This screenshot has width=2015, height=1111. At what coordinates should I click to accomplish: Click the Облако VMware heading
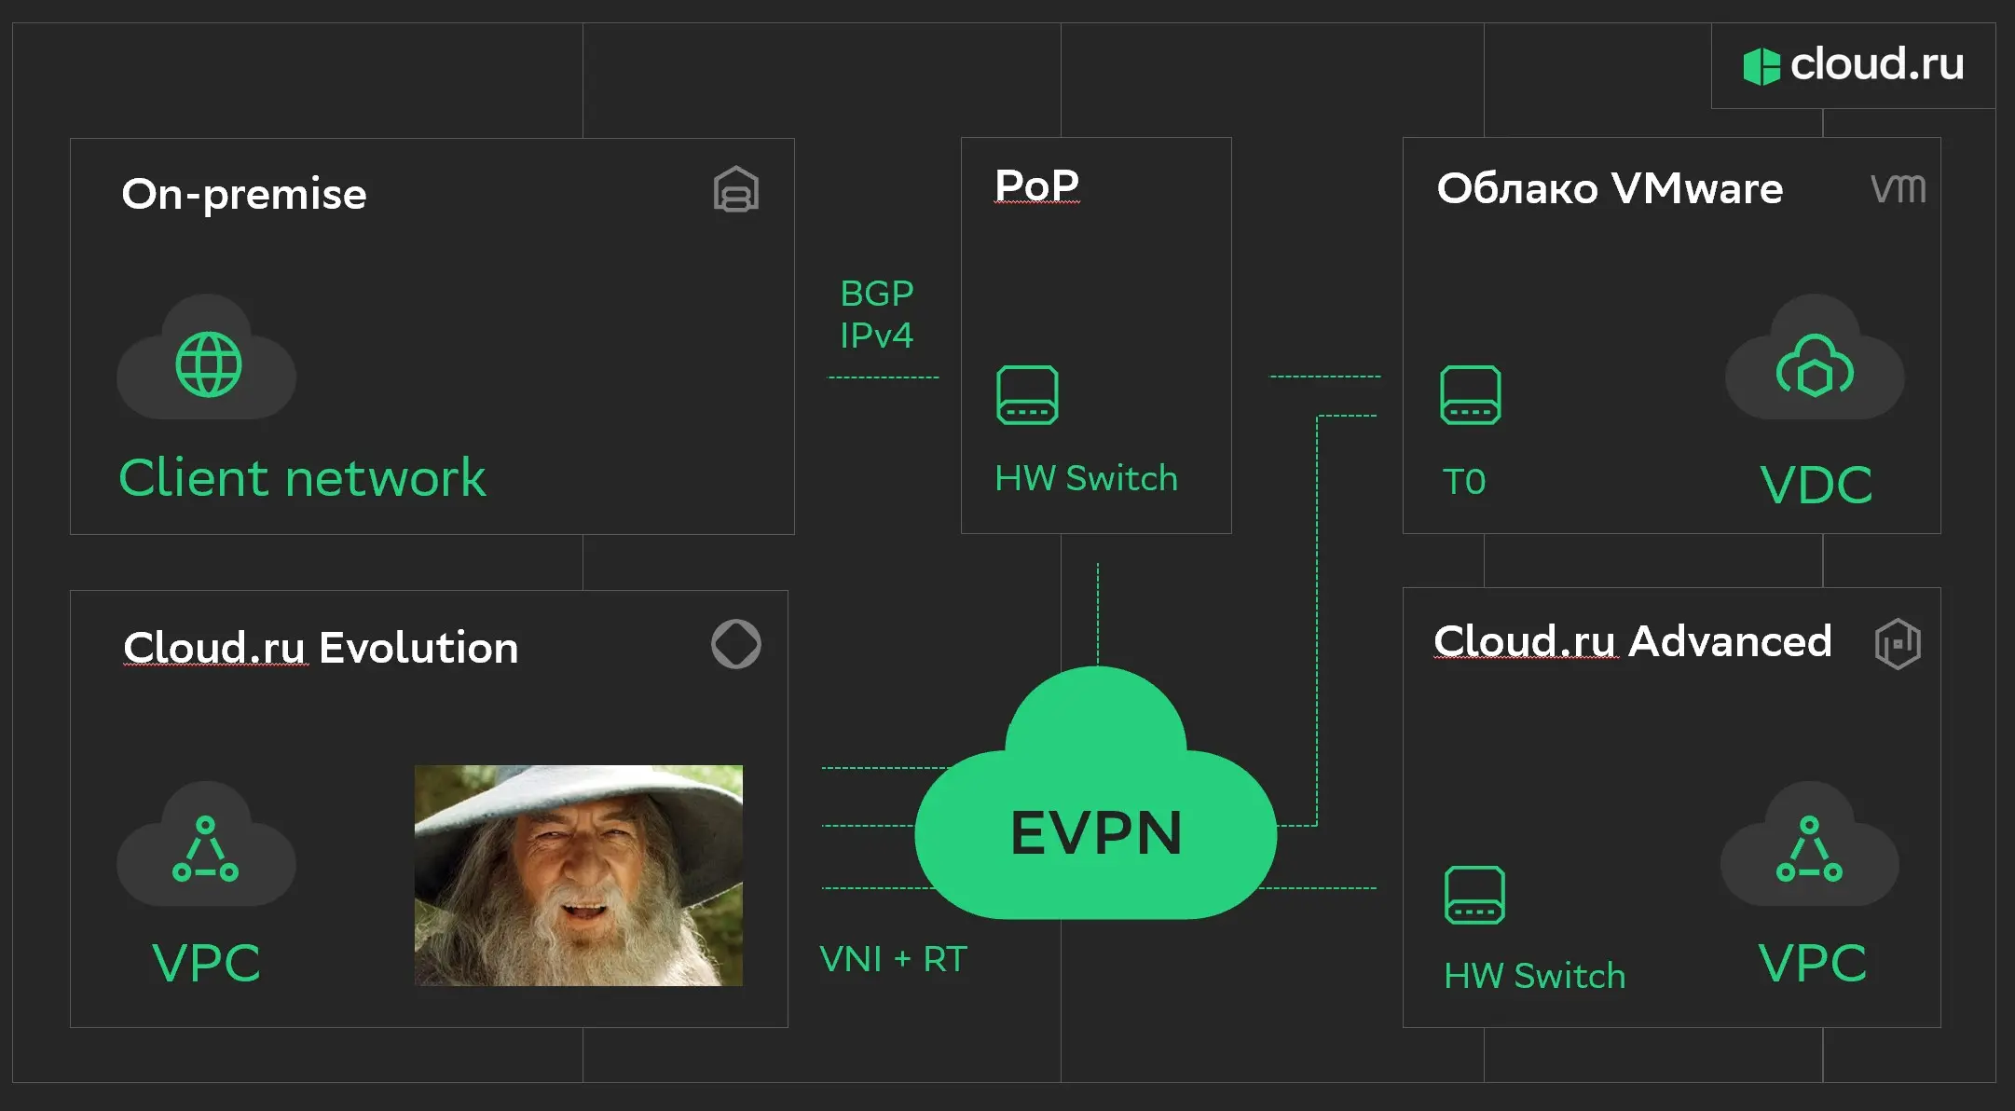tap(1610, 188)
